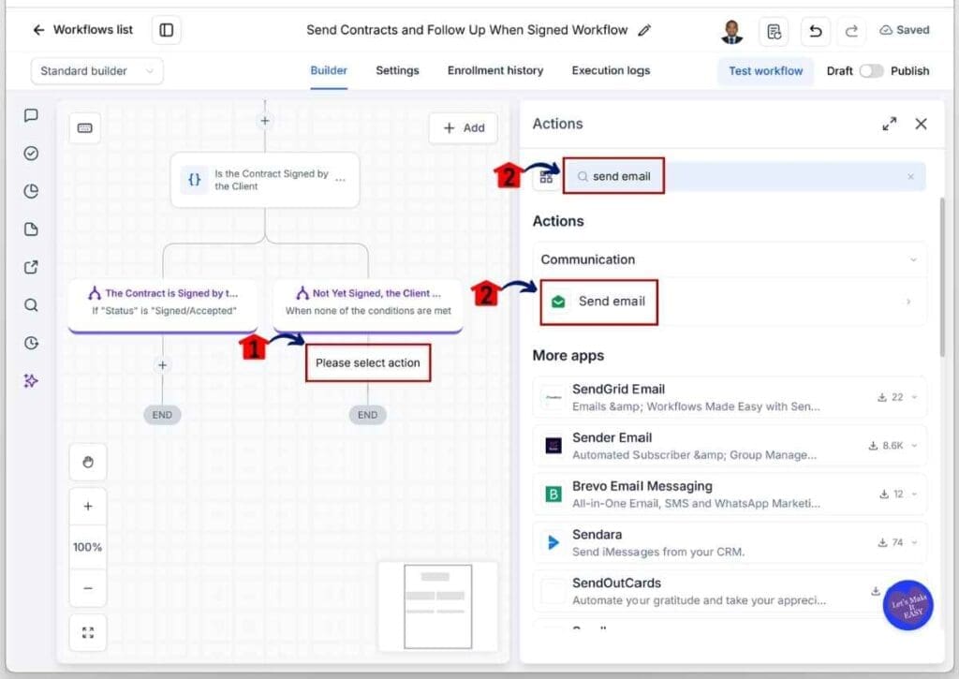Open external link sidebar icon
The height and width of the screenshot is (679, 959).
coord(31,267)
